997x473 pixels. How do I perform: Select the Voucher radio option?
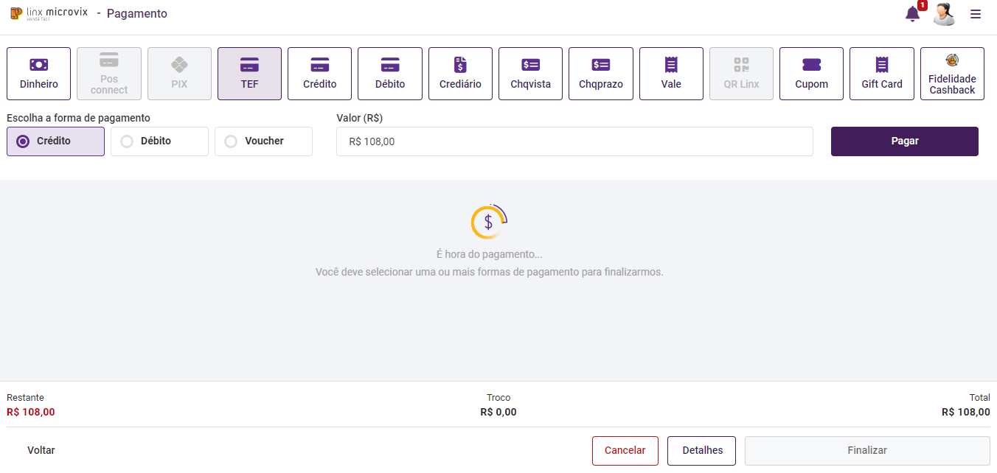click(231, 141)
